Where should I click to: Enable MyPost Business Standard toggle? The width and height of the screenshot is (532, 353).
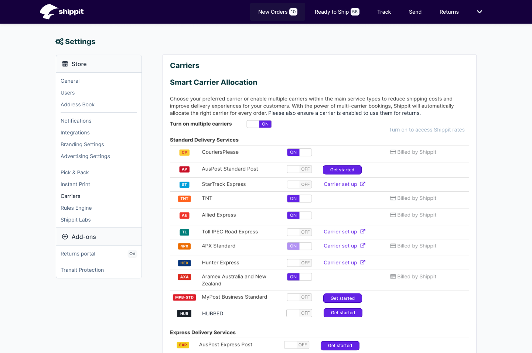tap(299, 297)
